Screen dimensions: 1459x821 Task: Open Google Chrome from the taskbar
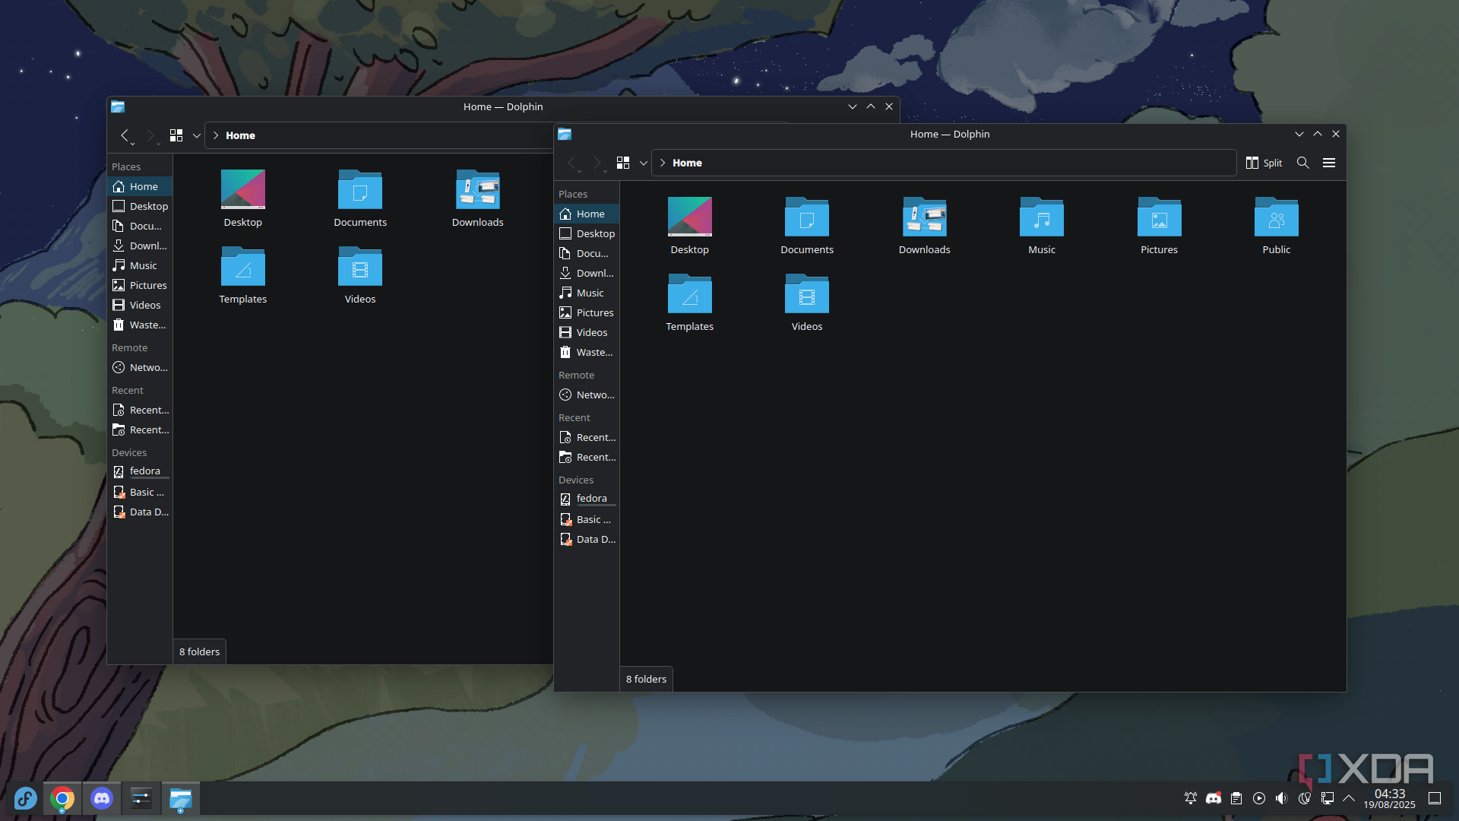click(62, 798)
